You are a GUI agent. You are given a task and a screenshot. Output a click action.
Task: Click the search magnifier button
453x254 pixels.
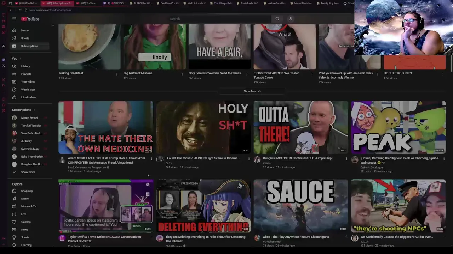point(277,19)
